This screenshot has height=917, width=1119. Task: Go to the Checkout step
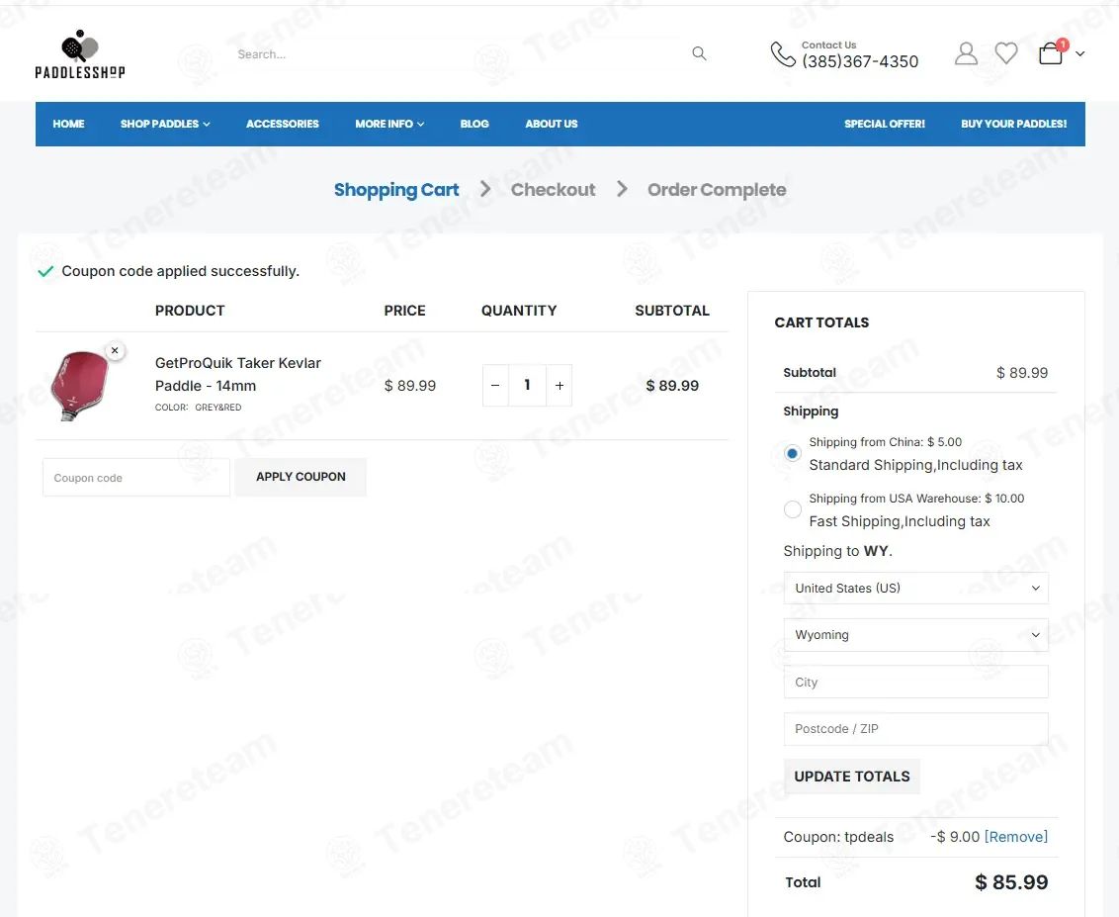554,190
